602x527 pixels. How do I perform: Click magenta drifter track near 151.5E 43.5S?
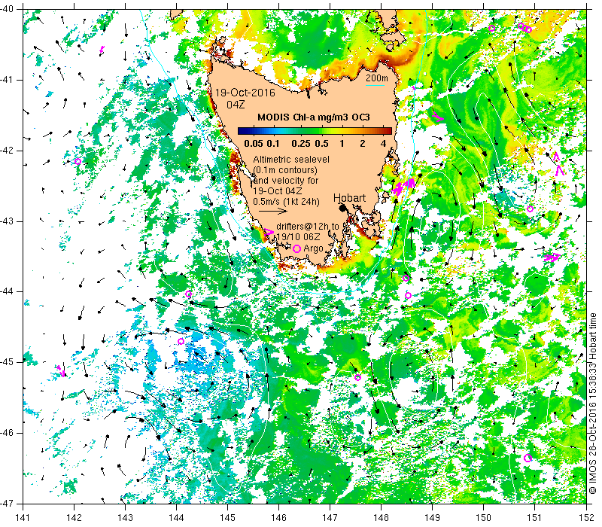tap(552, 257)
